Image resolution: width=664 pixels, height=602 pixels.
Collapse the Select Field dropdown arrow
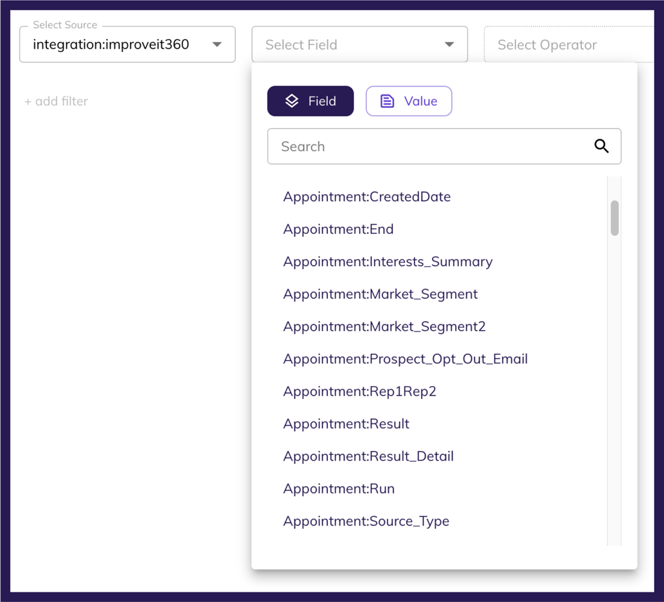(x=449, y=44)
